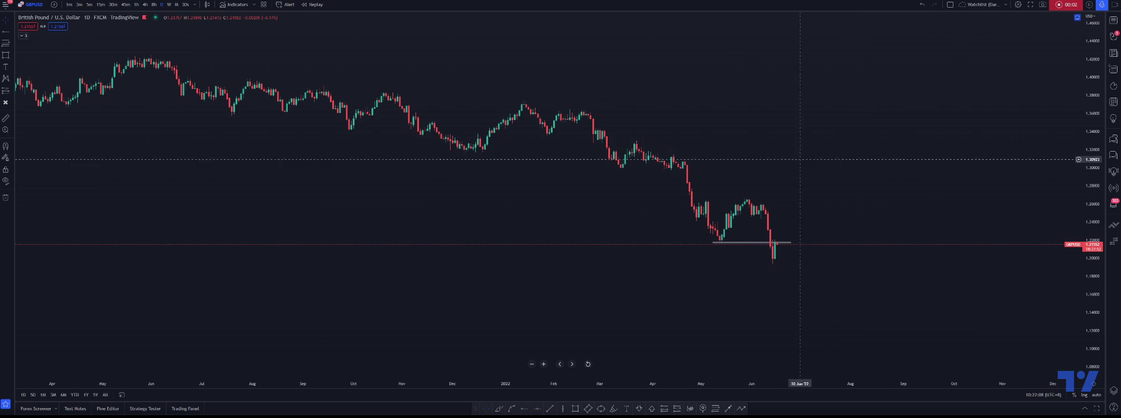Select the 4h timeframe

point(145,5)
